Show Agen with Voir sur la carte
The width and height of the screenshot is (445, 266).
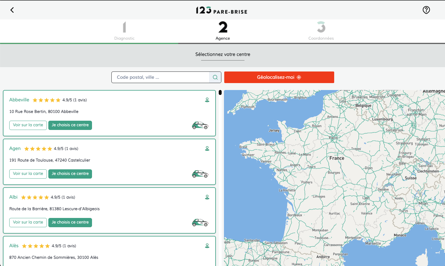(28, 174)
